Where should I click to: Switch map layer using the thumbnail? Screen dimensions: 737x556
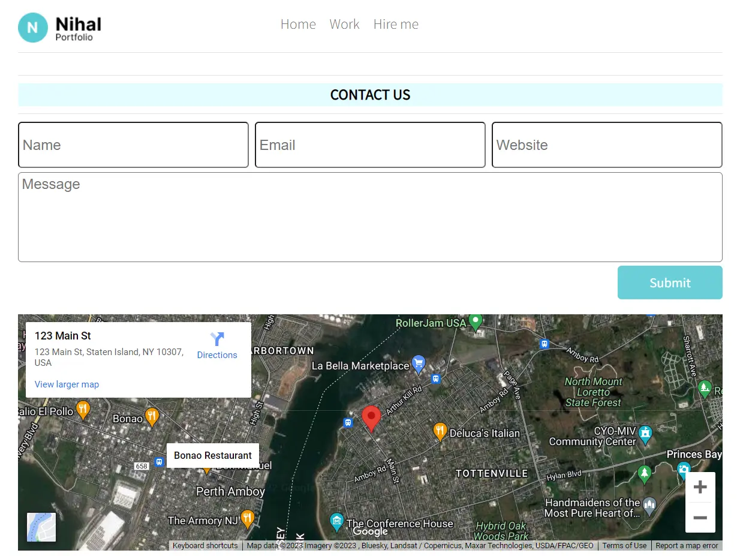point(41,527)
